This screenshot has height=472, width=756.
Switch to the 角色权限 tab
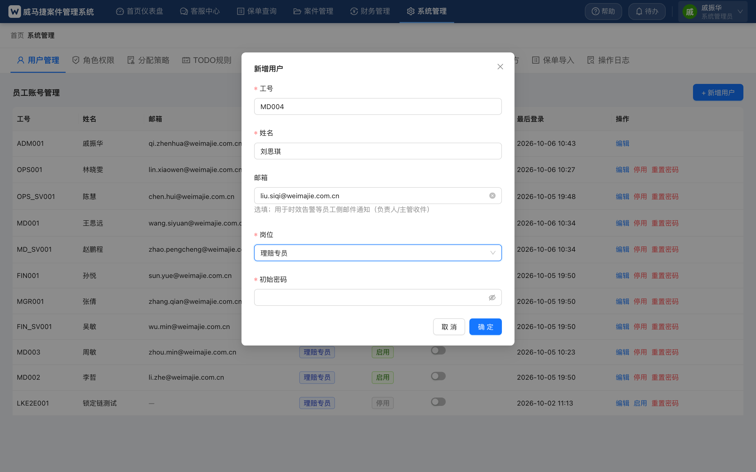(93, 60)
